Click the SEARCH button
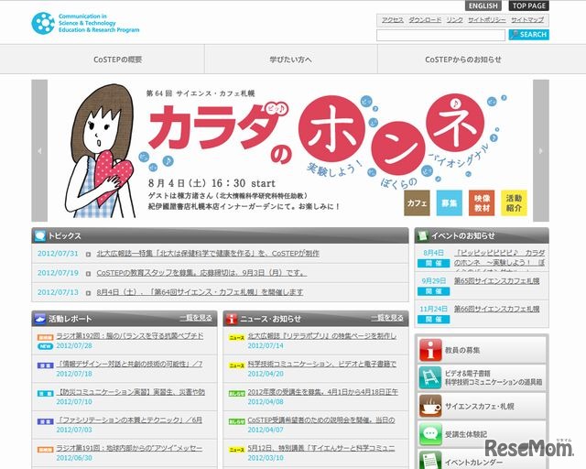Screen dimensions: 586x469 pos(529,35)
